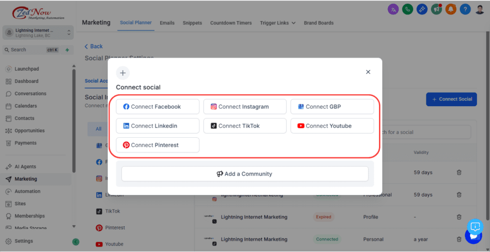The image size is (490, 252).
Task: Open Sites in the sidebar
Action: pos(20,204)
